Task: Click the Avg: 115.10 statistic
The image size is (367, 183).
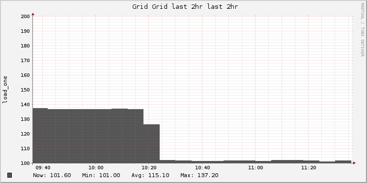Action: click(150, 175)
